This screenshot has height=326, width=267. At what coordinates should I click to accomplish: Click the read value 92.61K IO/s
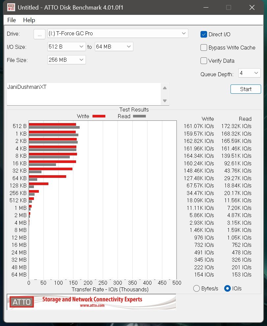[x=238, y=163]
